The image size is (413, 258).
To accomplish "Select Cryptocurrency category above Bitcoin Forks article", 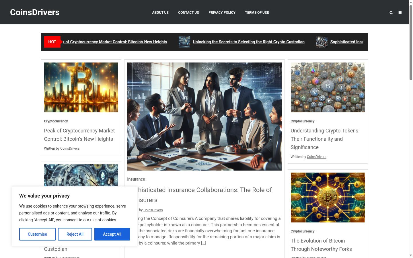I will (303, 231).
